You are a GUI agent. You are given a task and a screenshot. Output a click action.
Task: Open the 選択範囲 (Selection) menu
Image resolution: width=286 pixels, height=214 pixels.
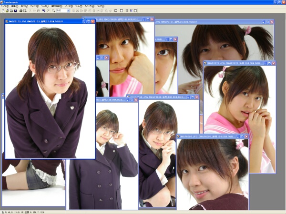click(x=57, y=6)
